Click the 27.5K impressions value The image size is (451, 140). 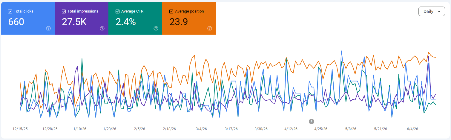point(74,22)
